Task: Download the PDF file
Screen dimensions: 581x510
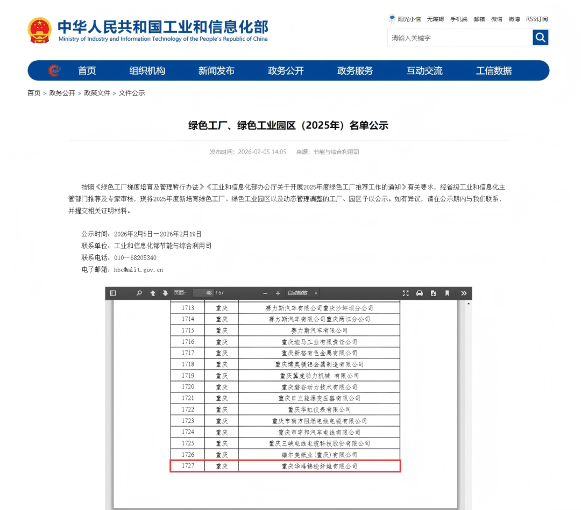Action: (x=433, y=293)
